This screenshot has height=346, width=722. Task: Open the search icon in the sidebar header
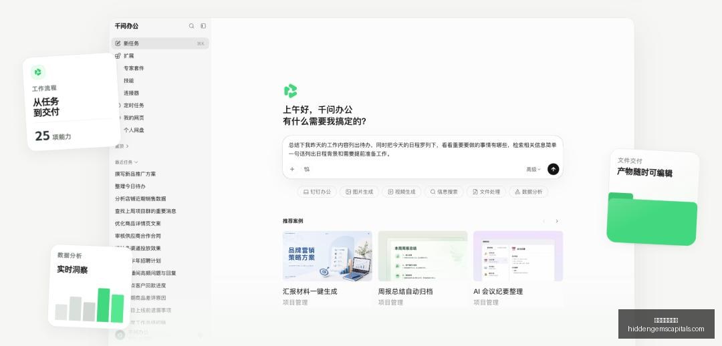click(x=192, y=26)
